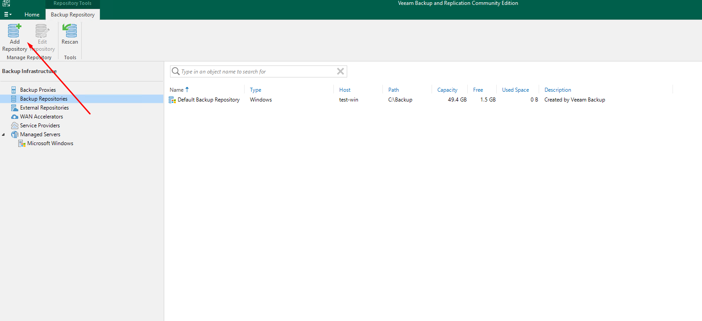Clear the search with the X icon
702x321 pixels.
pos(340,71)
